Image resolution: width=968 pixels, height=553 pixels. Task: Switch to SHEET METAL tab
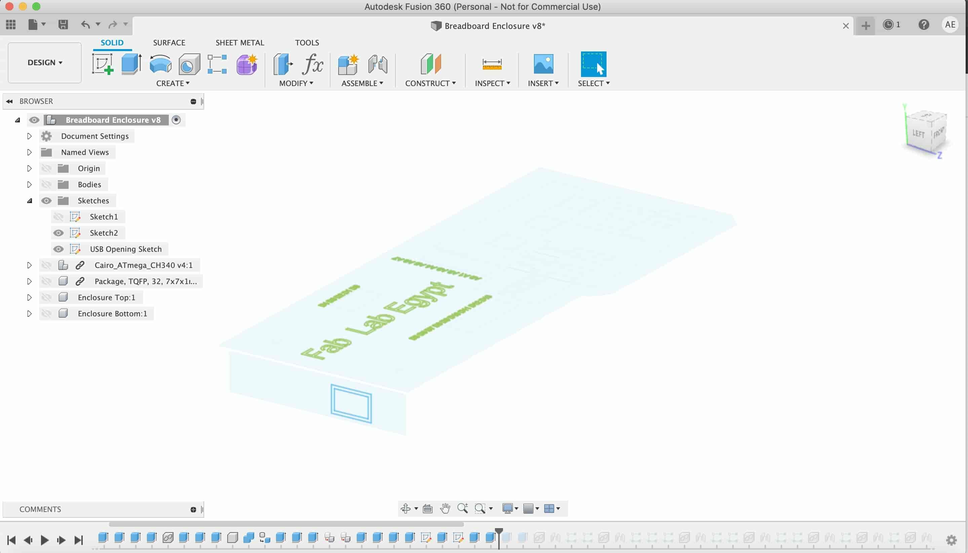[x=239, y=42]
